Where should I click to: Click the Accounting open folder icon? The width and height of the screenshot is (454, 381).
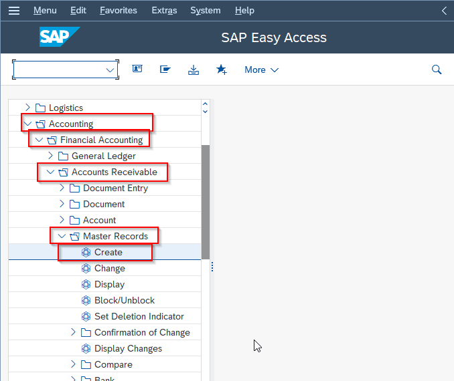pyautogui.click(x=40, y=124)
